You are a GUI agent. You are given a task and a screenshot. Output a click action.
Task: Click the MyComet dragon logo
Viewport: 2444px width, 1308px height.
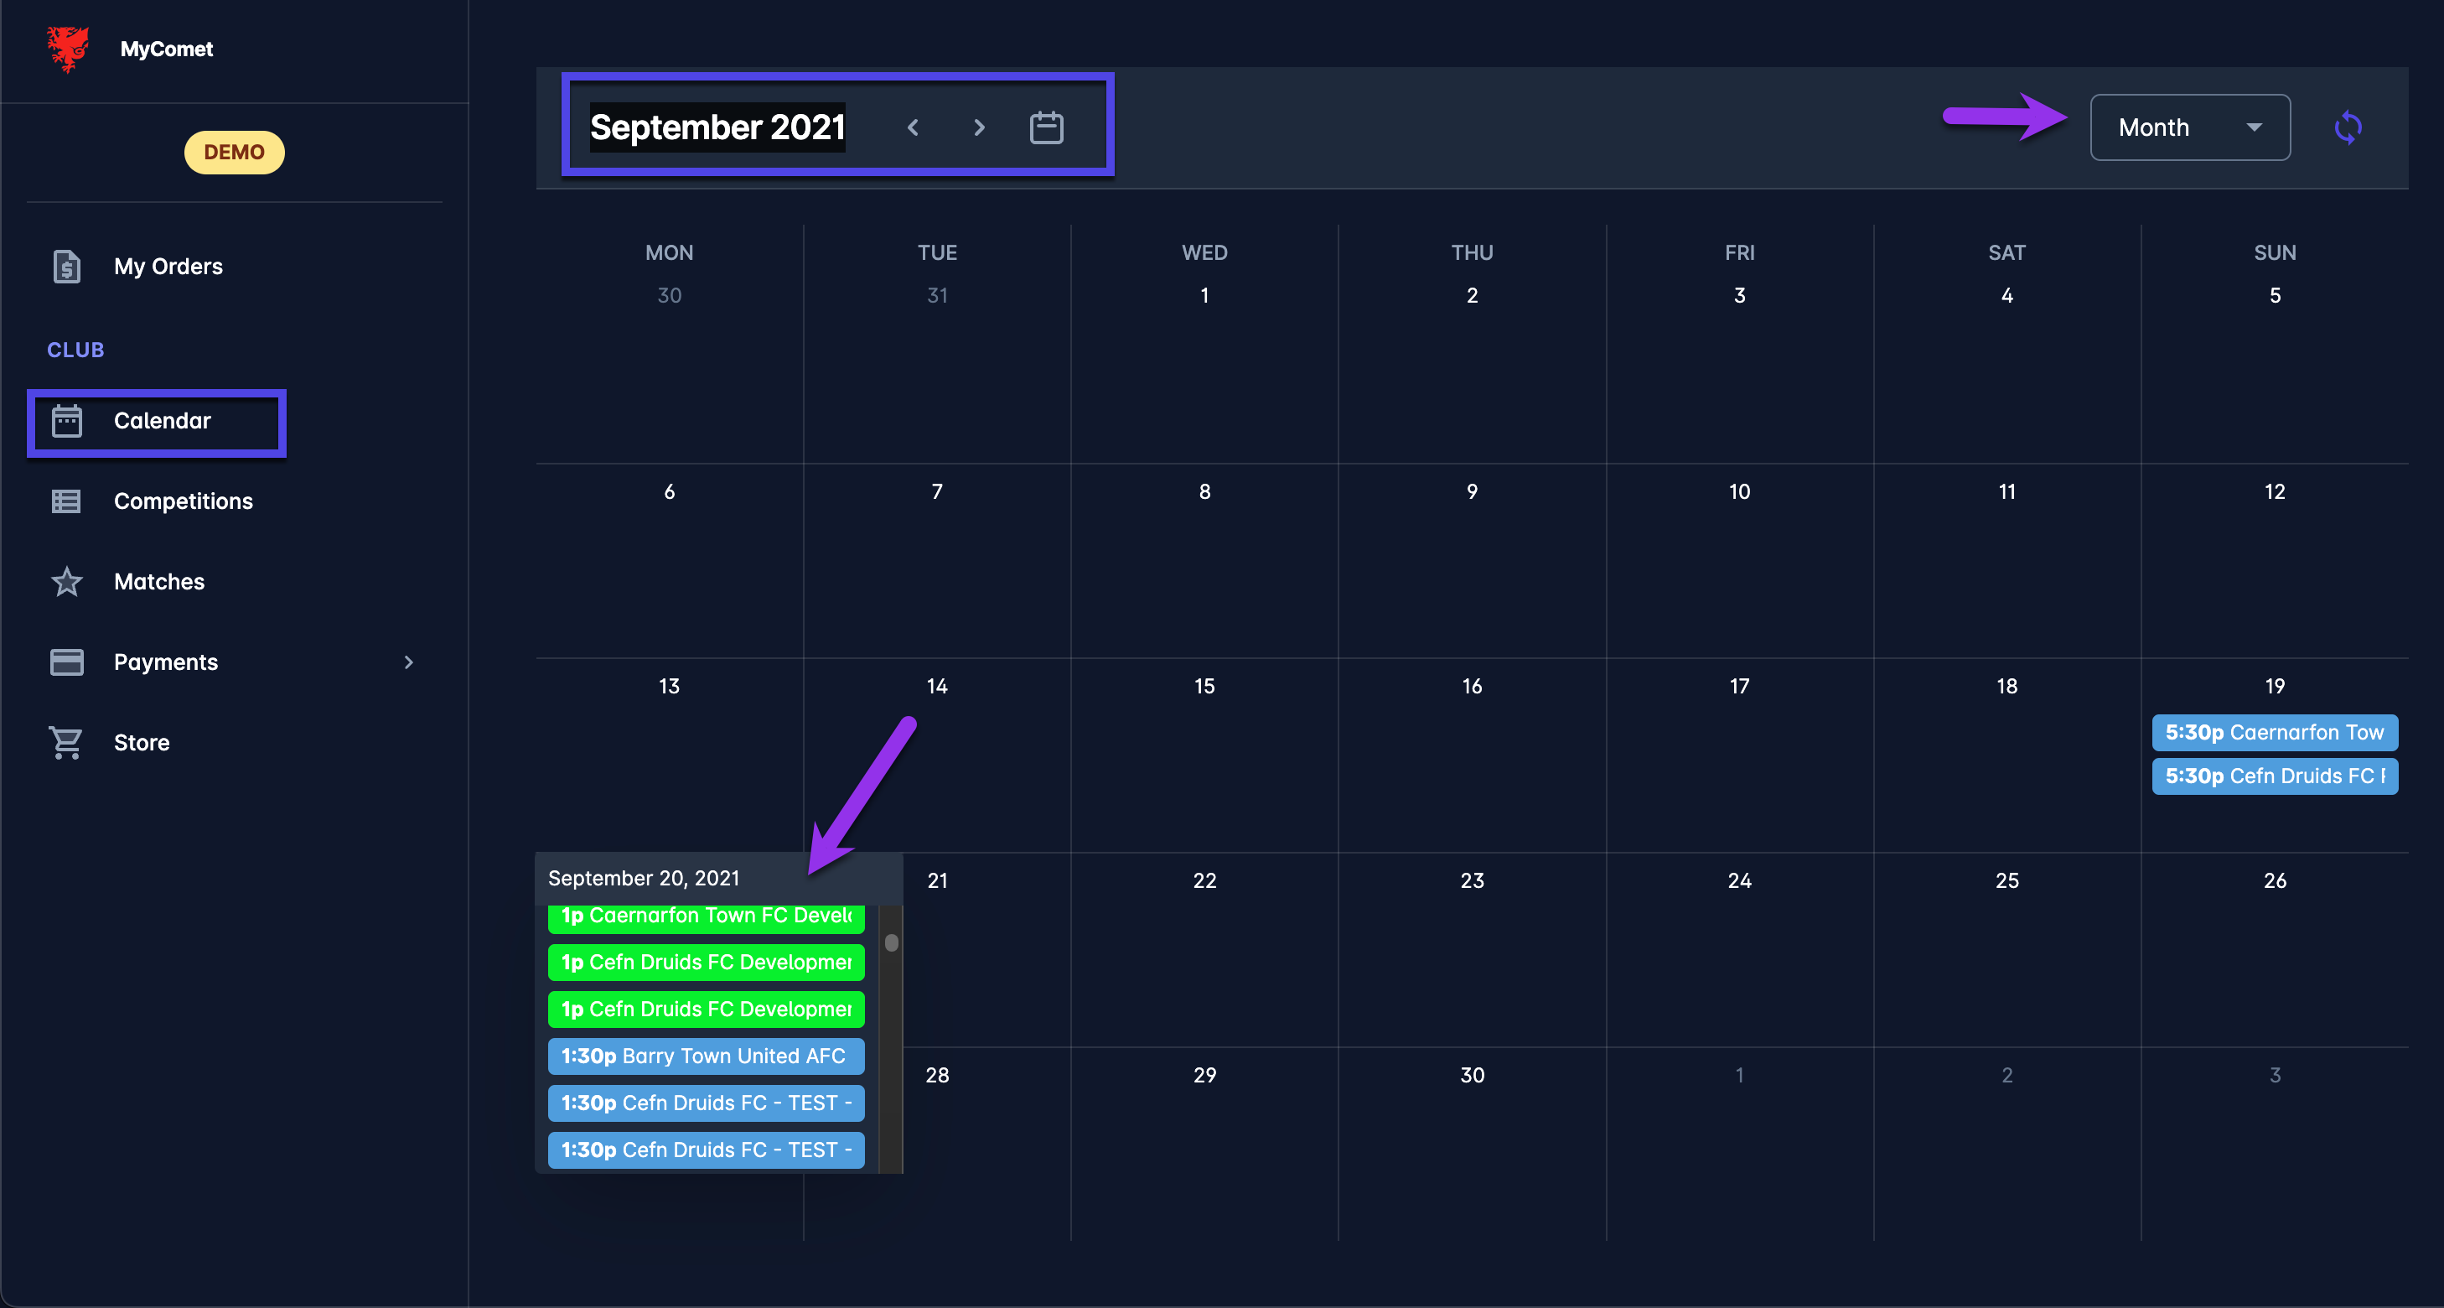[67, 49]
